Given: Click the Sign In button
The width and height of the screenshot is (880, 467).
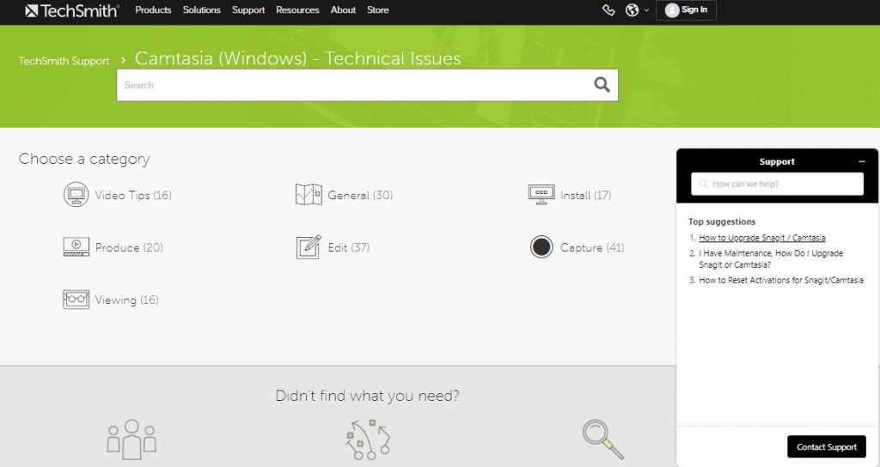Looking at the screenshot, I should click(686, 10).
